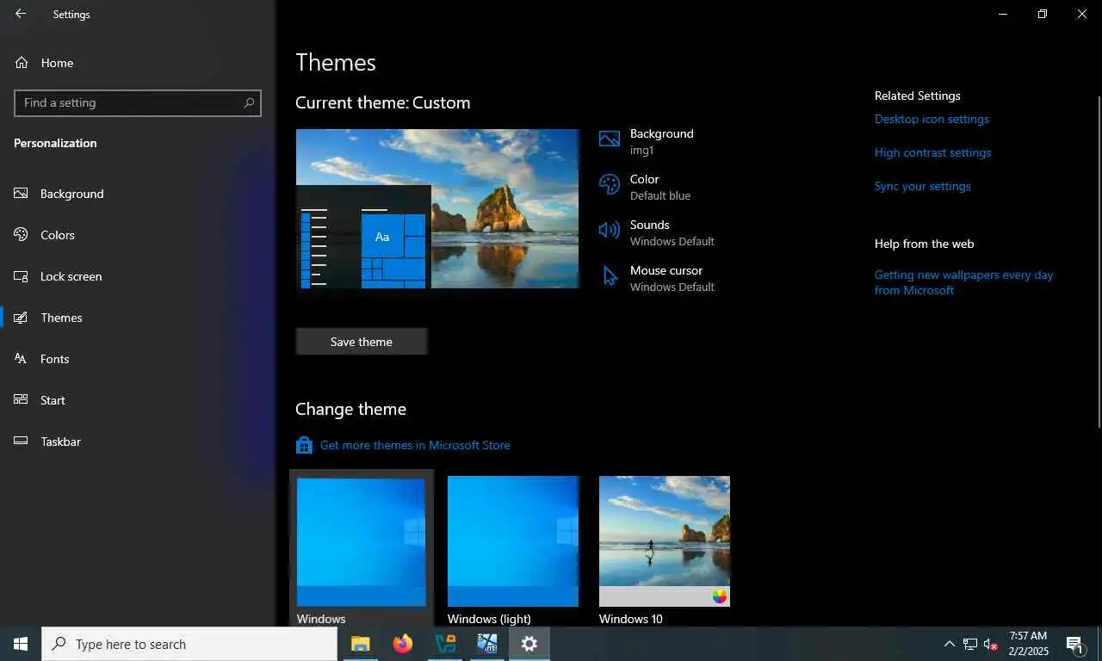Open the taskbar app right of the teal V icon
Screen dimensions: 1102x661
pos(487,644)
